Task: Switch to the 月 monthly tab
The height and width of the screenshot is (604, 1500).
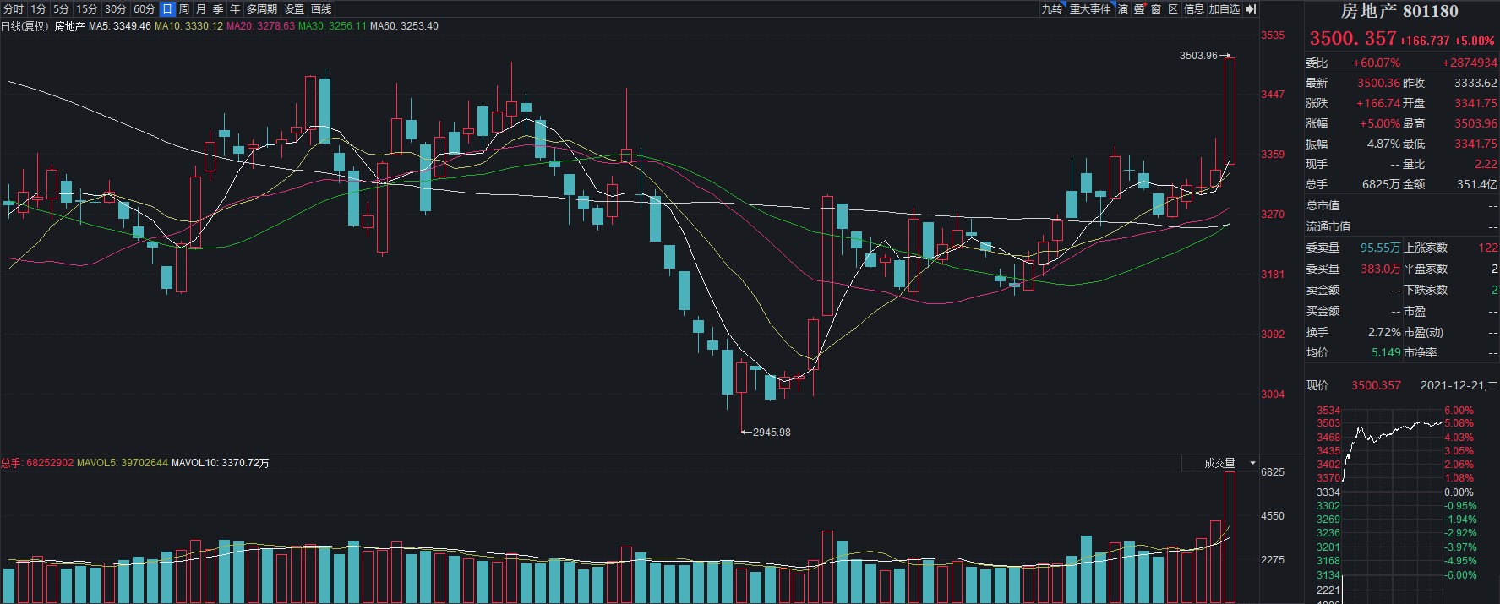Action: [x=201, y=9]
